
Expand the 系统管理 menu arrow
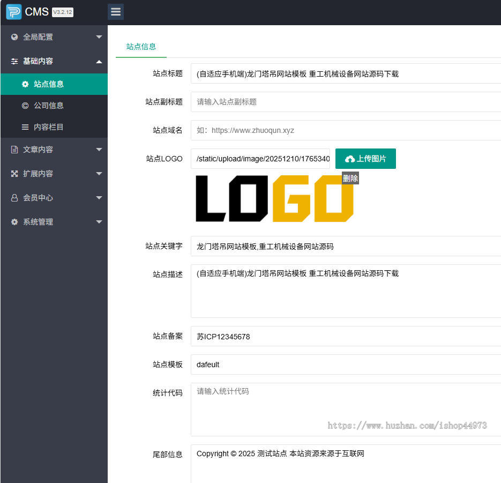[x=99, y=222]
